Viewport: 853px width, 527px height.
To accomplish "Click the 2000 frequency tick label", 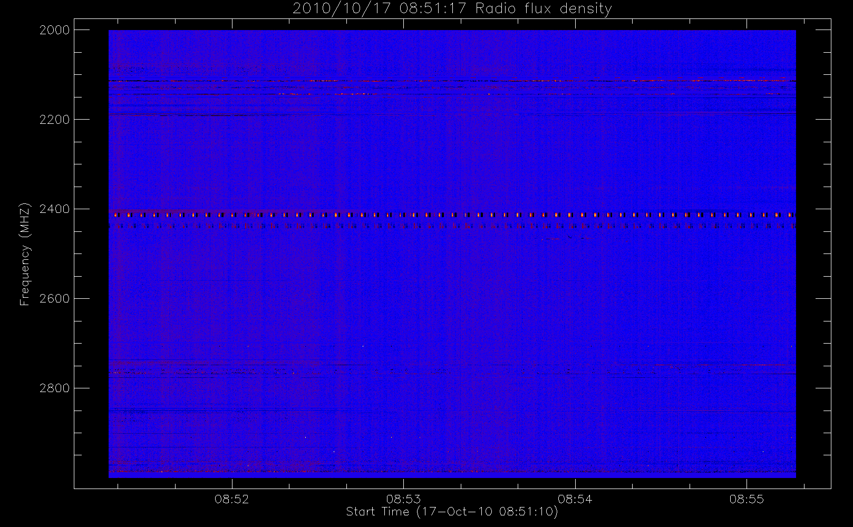I will point(55,30).
